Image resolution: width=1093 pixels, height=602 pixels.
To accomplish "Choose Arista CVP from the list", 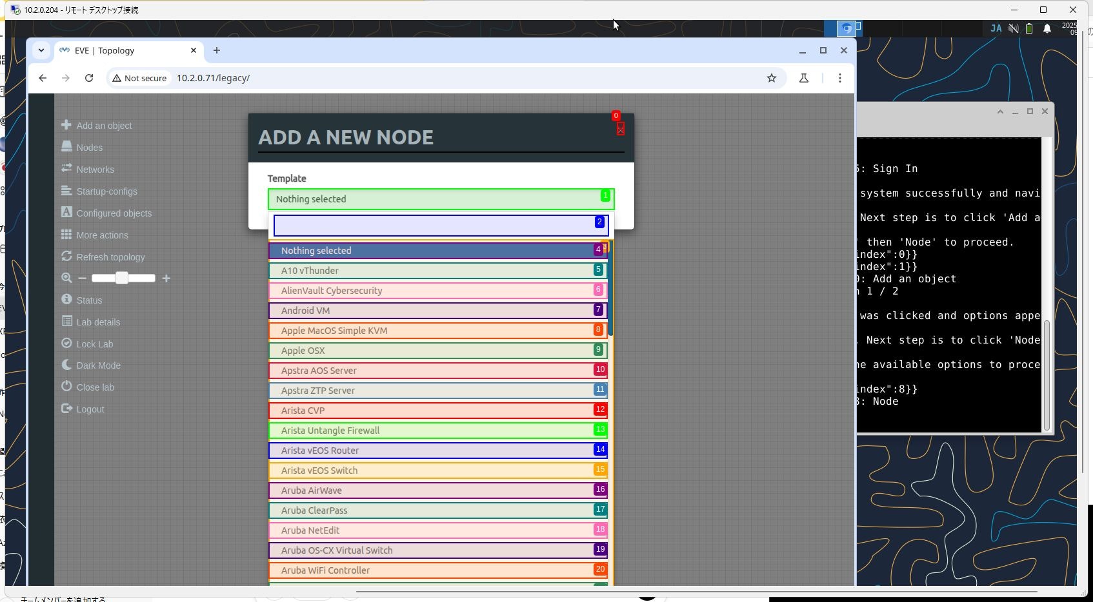I will click(x=438, y=411).
